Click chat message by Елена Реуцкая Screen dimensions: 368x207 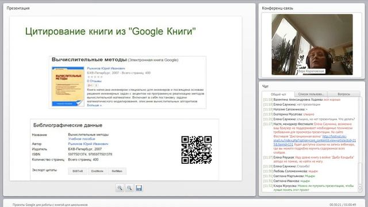[x=309, y=159]
